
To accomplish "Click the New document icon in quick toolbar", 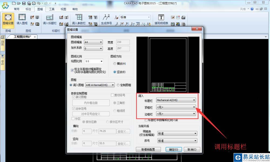I will (14, 3).
